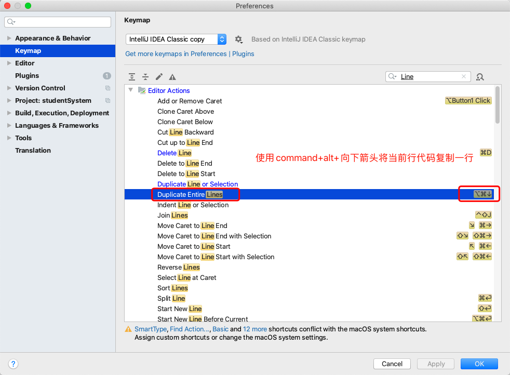
Task: Select Select Line at Caret action
Action: (x=186, y=278)
